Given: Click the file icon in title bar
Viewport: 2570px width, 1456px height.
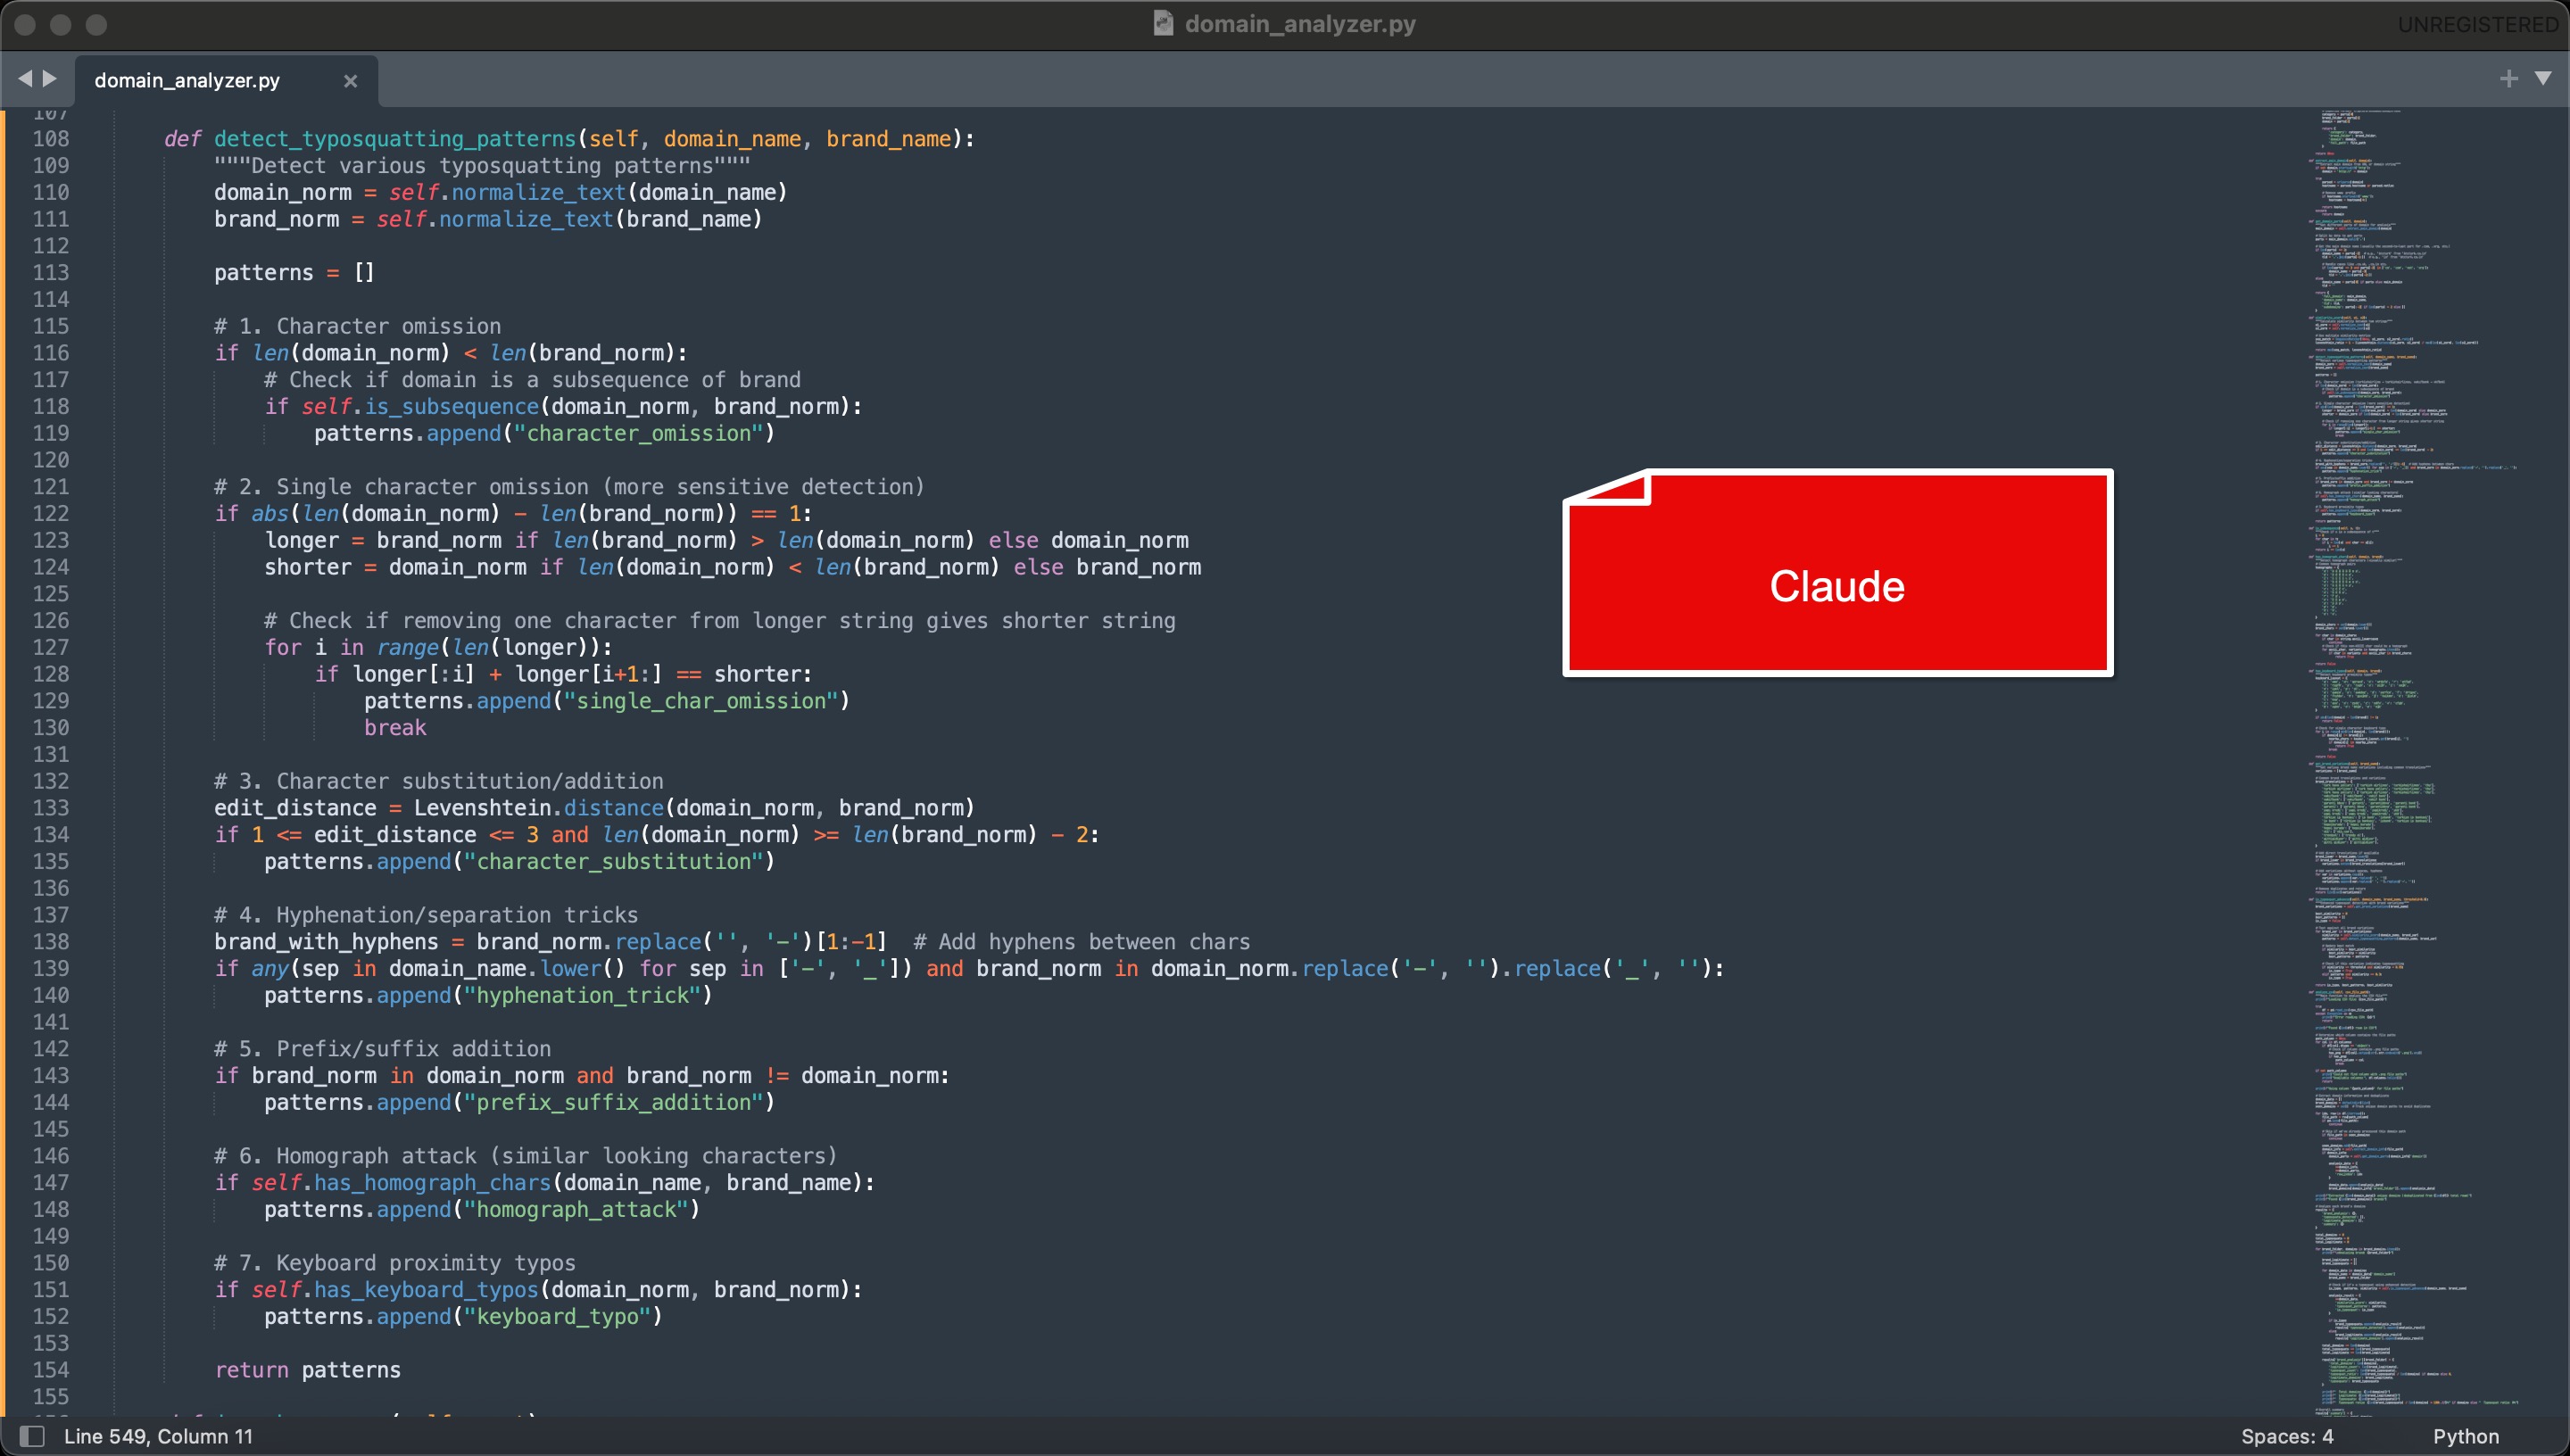Looking at the screenshot, I should [1163, 23].
